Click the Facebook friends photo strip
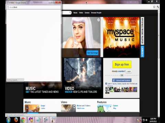Image resolution: width=165 pixels, height=123 pixels. point(121,90)
